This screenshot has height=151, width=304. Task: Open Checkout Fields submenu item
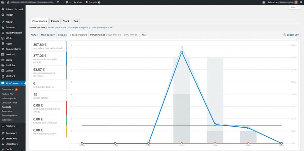coord(9,102)
